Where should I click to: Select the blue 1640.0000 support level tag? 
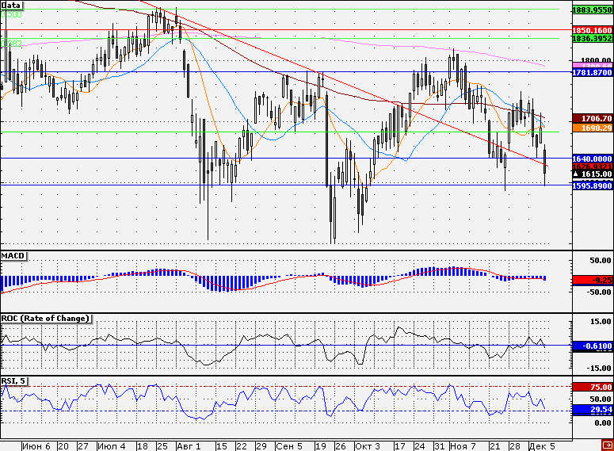592,159
